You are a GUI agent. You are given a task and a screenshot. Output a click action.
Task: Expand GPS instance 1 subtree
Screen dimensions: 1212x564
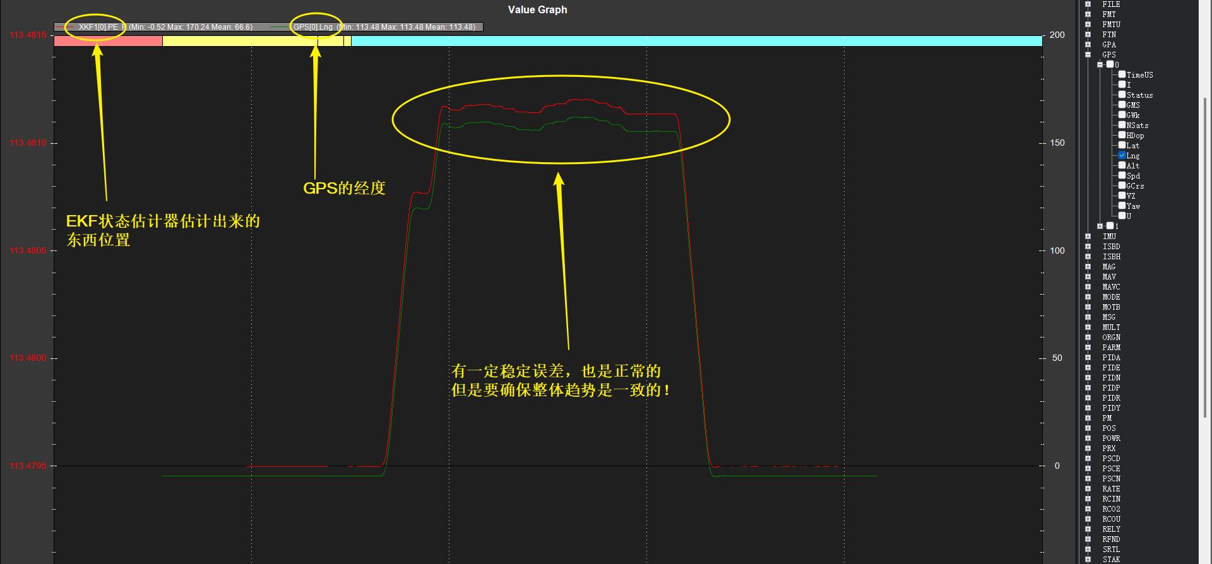tap(1100, 226)
